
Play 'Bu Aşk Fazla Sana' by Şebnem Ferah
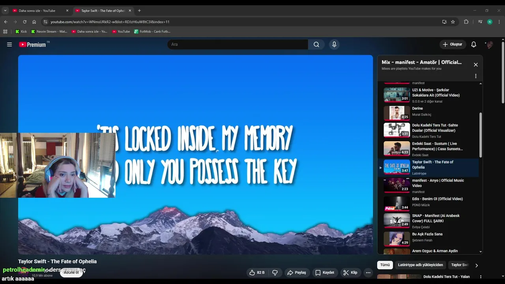coord(427,239)
